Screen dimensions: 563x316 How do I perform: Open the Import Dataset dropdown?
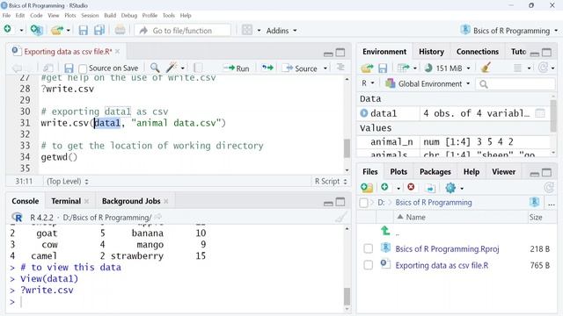[406, 68]
